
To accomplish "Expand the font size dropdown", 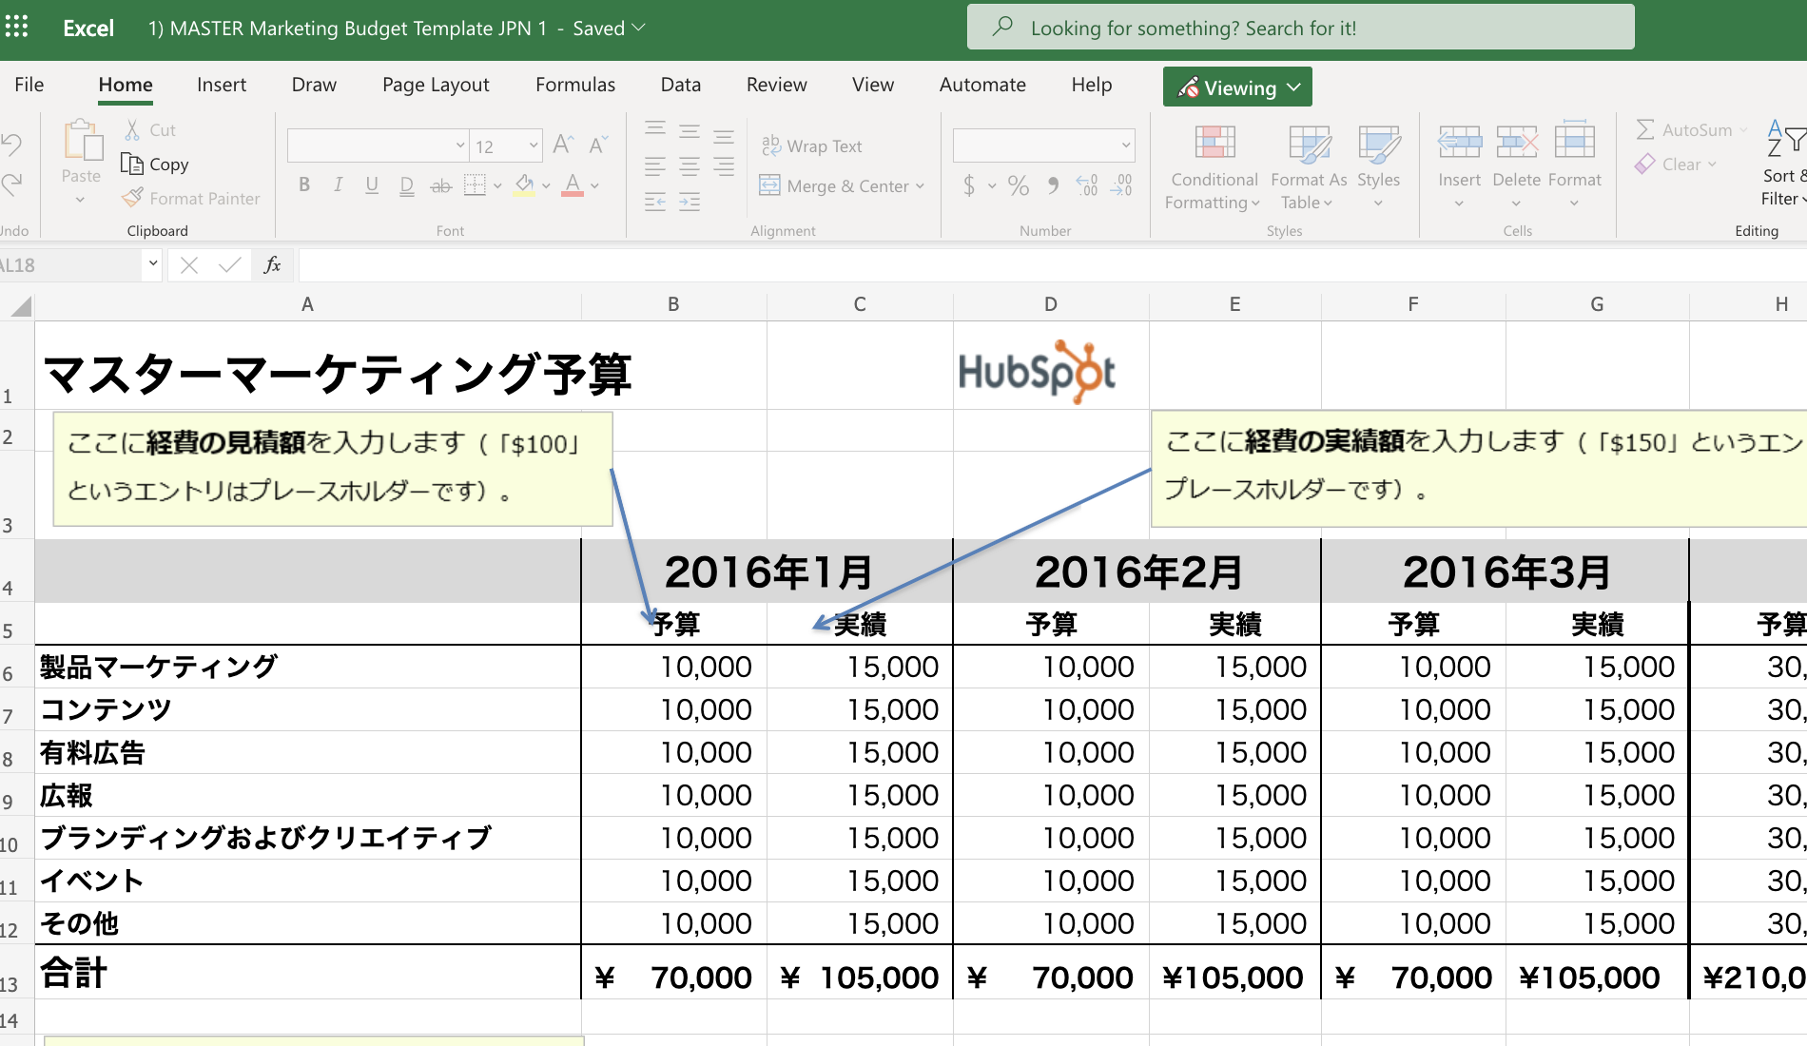I will [x=534, y=145].
